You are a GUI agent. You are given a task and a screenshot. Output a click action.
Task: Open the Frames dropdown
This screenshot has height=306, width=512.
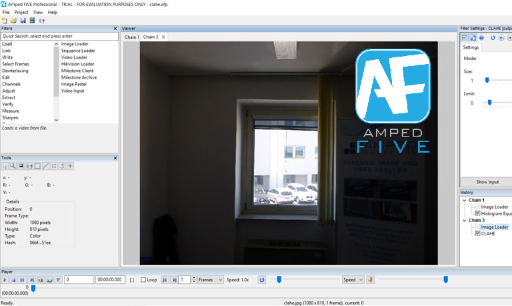(x=210, y=280)
